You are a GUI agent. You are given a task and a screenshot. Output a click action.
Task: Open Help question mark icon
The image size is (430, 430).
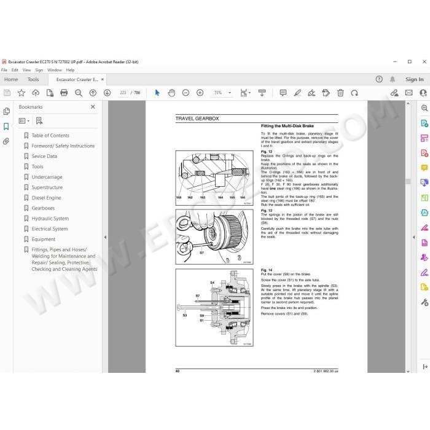coord(379,79)
